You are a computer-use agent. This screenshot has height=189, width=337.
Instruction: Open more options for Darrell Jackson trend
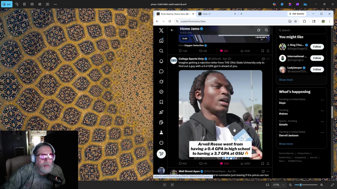322,133
